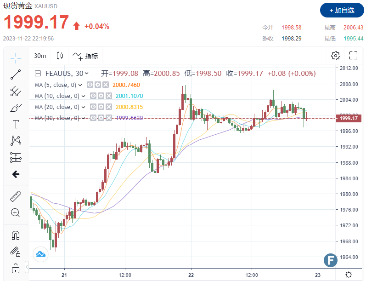Viewport: 366px width, 281px height.
Task: Collapse the left drawing toolbar handle
Action: pos(27,267)
